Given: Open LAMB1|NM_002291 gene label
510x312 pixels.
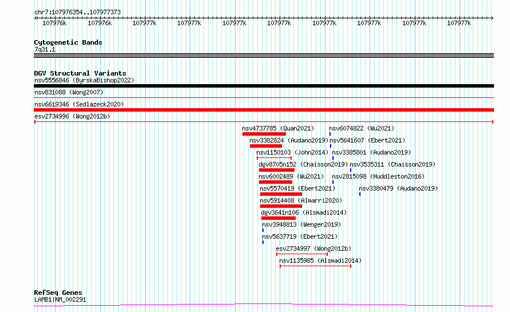Looking at the screenshot, I should point(60,299).
